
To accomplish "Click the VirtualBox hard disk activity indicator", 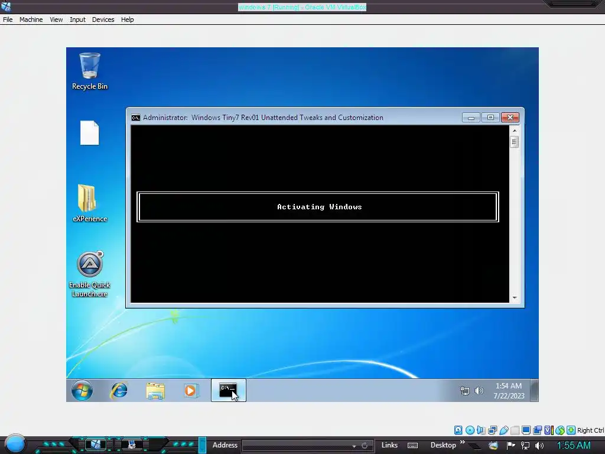I will 458,430.
